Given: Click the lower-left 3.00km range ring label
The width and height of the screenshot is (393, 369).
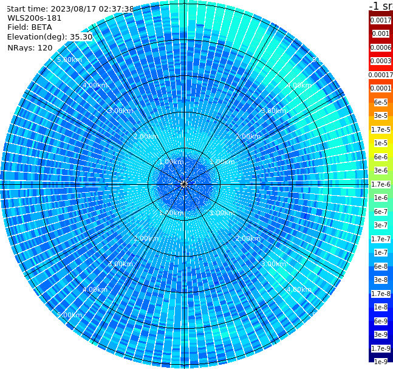Looking at the screenshot, I should pos(120,264).
